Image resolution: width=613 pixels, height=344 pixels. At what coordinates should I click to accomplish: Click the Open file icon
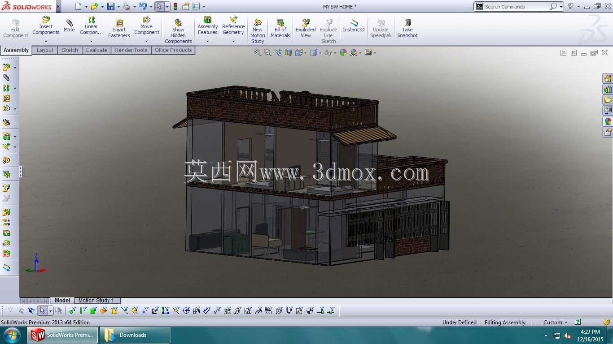point(94,6)
